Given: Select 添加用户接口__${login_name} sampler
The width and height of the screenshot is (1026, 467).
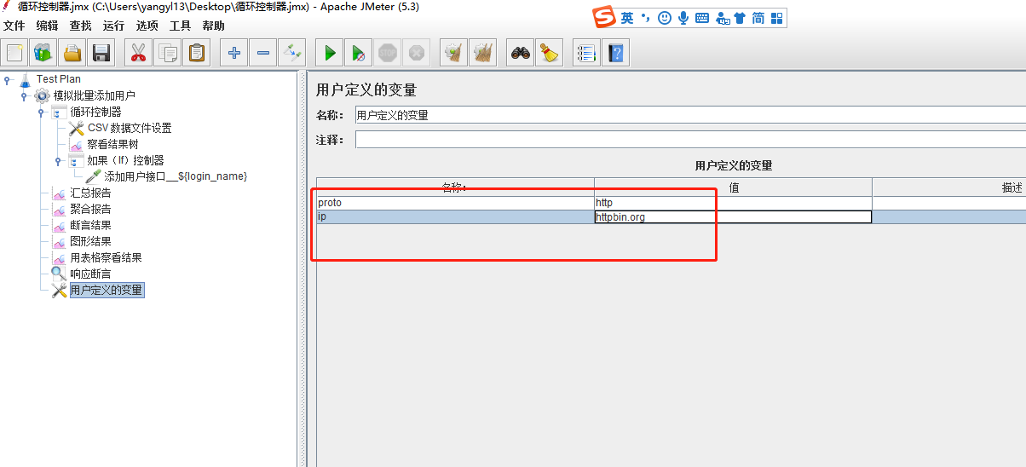Looking at the screenshot, I should pyautogui.click(x=176, y=176).
